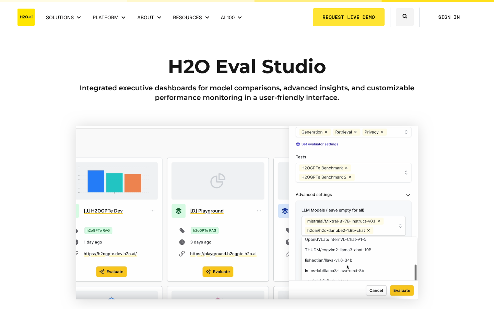Click Evaluate on the H2OGPTe Dev card
The width and height of the screenshot is (494, 309).
[111, 272]
